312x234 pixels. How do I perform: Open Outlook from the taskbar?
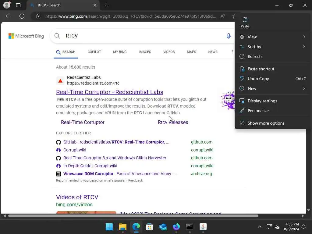pos(163,227)
